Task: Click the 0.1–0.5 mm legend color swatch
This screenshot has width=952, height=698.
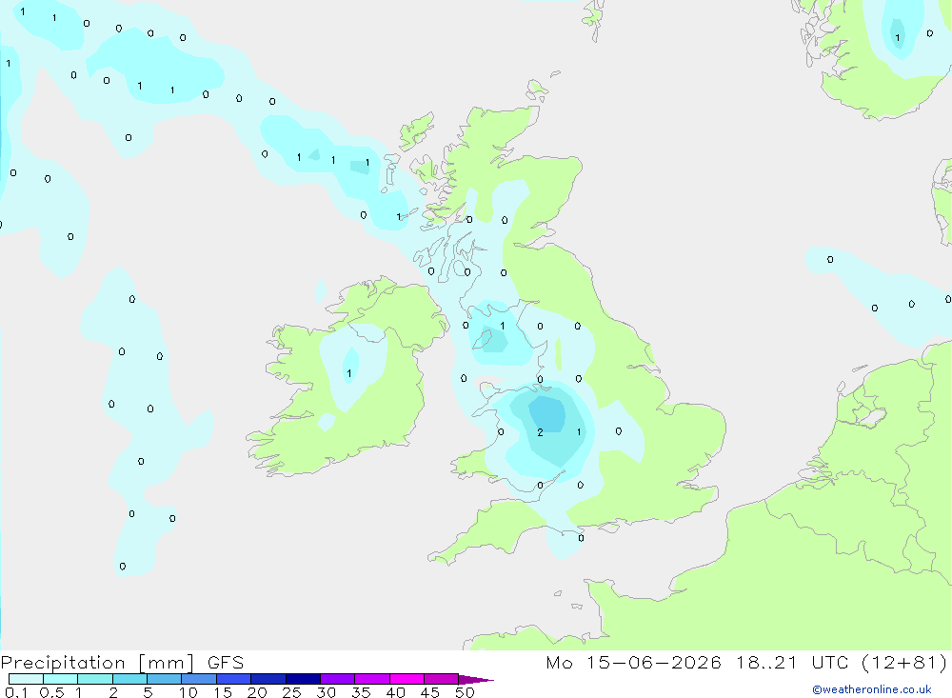Action: tap(26, 679)
